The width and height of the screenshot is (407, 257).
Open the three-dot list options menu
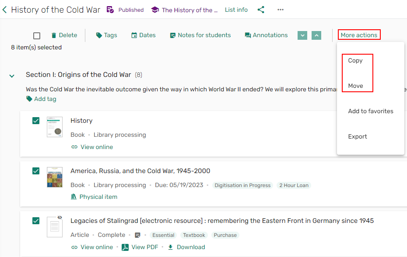pyautogui.click(x=281, y=10)
